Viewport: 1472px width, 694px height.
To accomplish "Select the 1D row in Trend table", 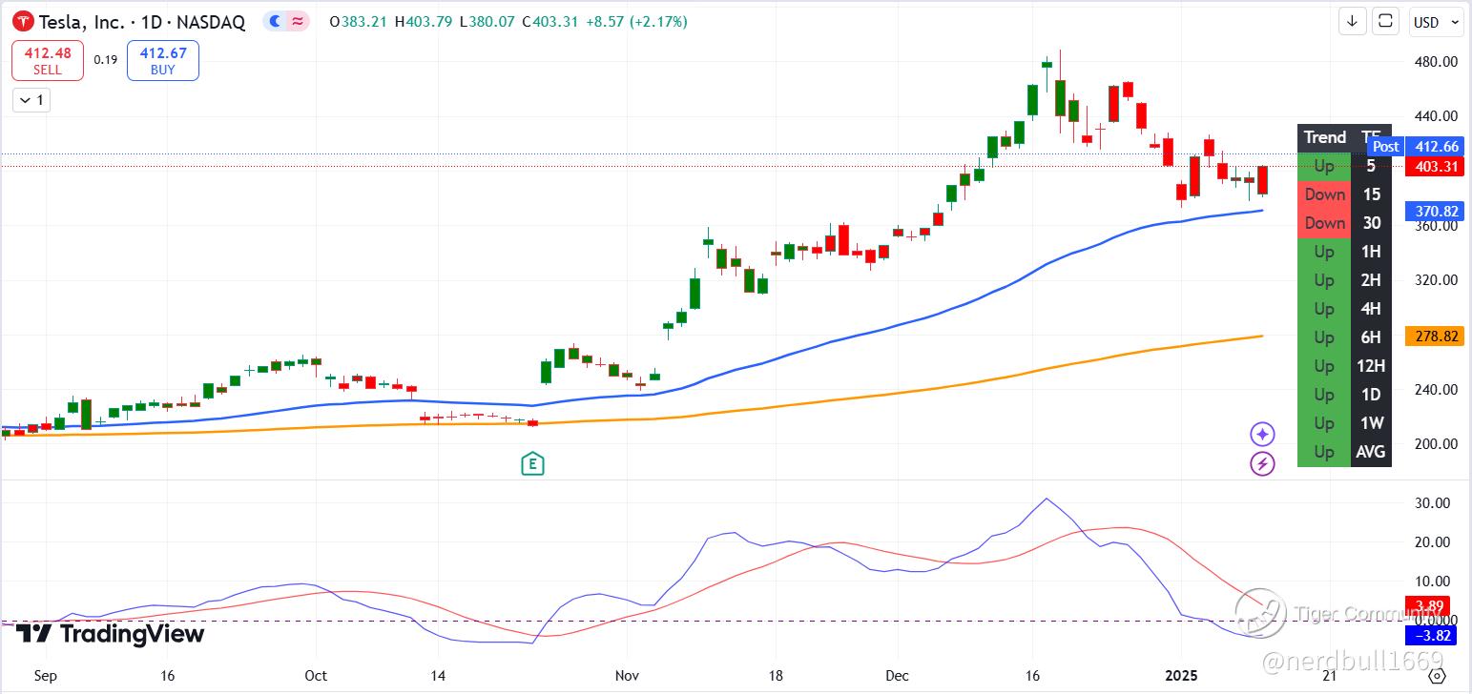I will click(x=1344, y=395).
